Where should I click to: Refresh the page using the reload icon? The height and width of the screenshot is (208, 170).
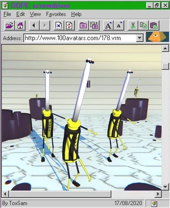pyautogui.click(x=69, y=25)
